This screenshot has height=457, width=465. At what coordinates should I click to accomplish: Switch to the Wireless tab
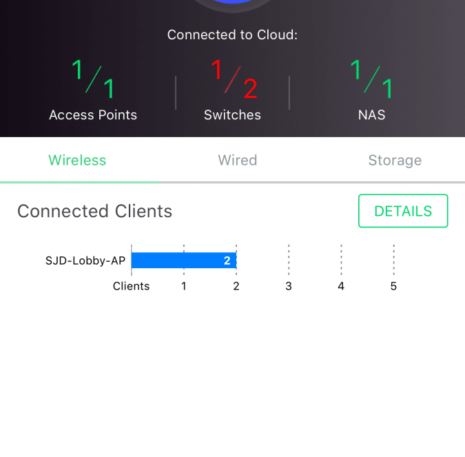point(77,160)
